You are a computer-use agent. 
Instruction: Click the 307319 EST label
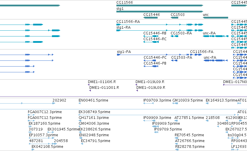click(36, 130)
